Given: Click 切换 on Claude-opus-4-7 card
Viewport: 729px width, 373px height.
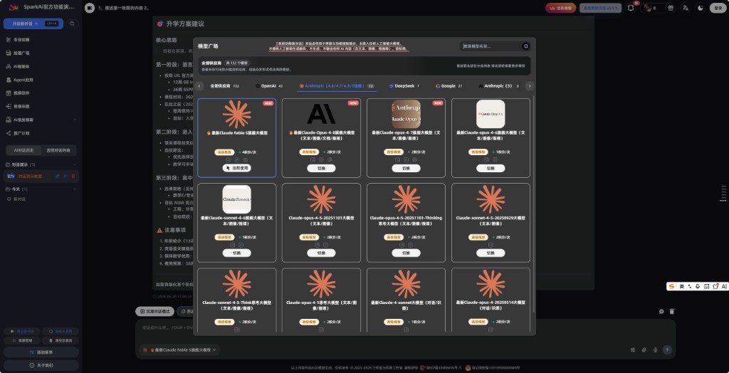Looking at the screenshot, I should (x=406, y=169).
